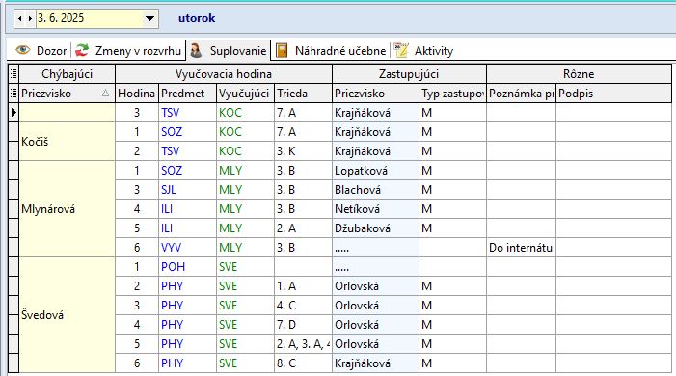Click the door icon for Náhradné učebne

tap(282, 50)
